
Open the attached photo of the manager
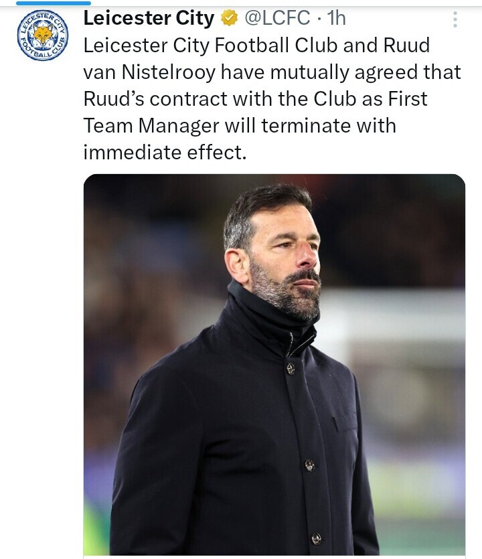[x=274, y=364]
